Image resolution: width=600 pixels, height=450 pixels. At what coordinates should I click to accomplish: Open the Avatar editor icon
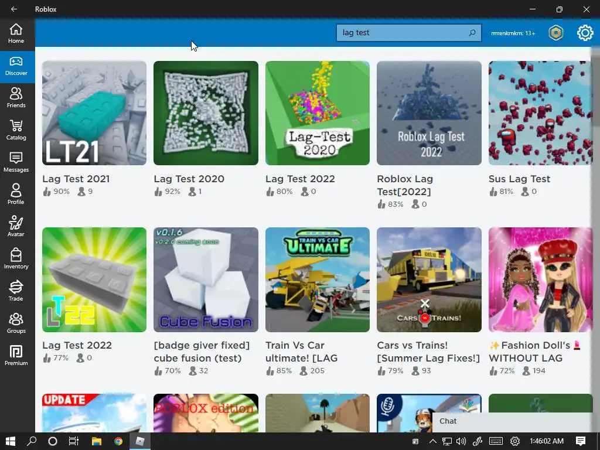point(16,227)
